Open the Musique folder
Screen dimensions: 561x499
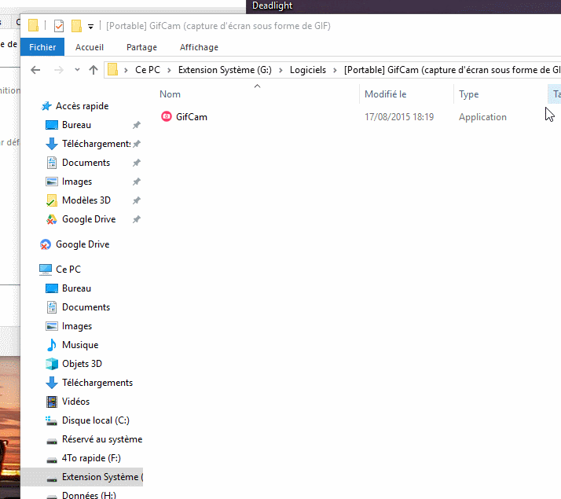tap(80, 345)
